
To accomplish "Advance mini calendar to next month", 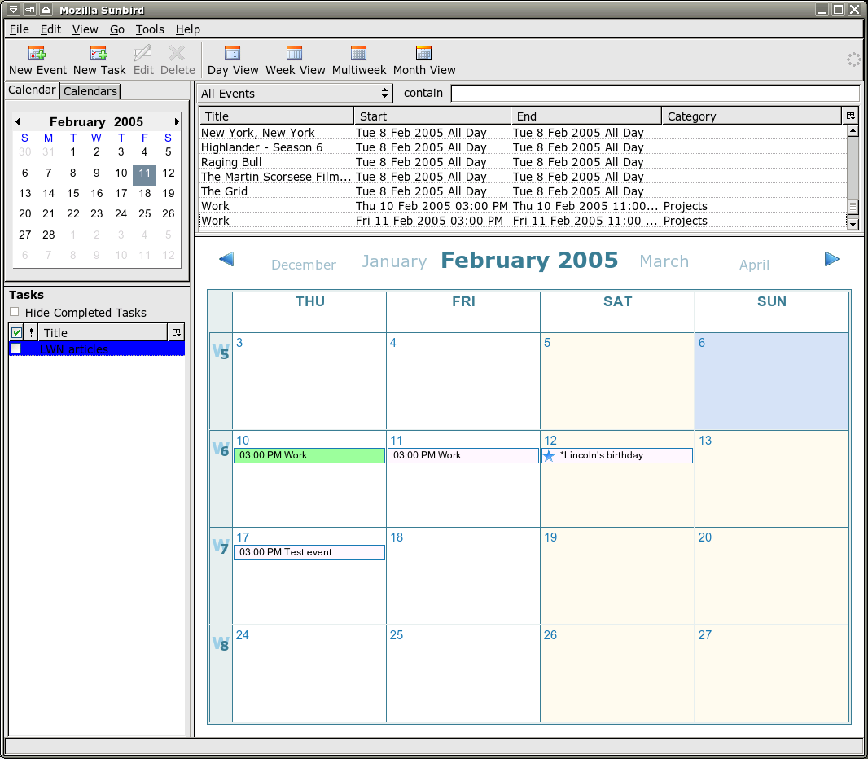I will pos(177,121).
